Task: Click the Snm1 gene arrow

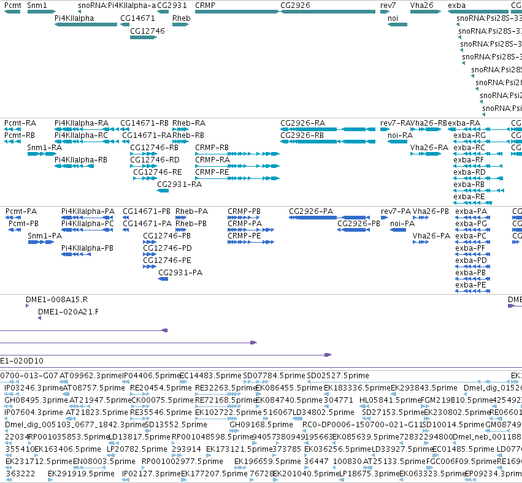Action: click(41, 12)
